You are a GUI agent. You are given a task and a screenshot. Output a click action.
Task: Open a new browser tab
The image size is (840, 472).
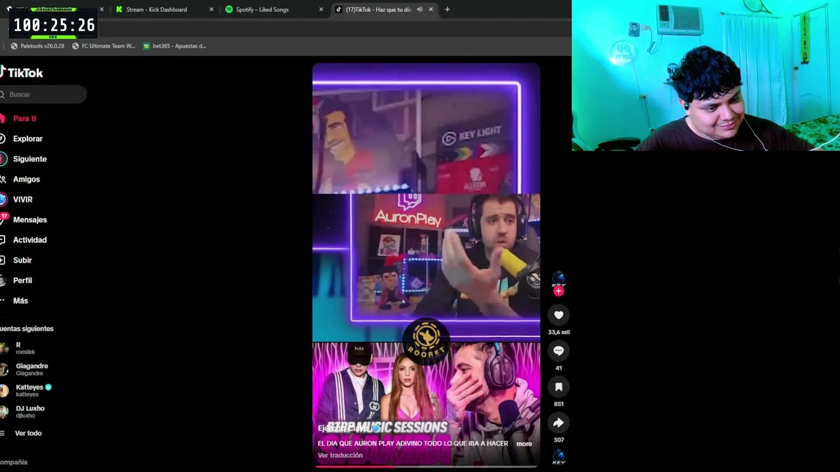pos(447,9)
